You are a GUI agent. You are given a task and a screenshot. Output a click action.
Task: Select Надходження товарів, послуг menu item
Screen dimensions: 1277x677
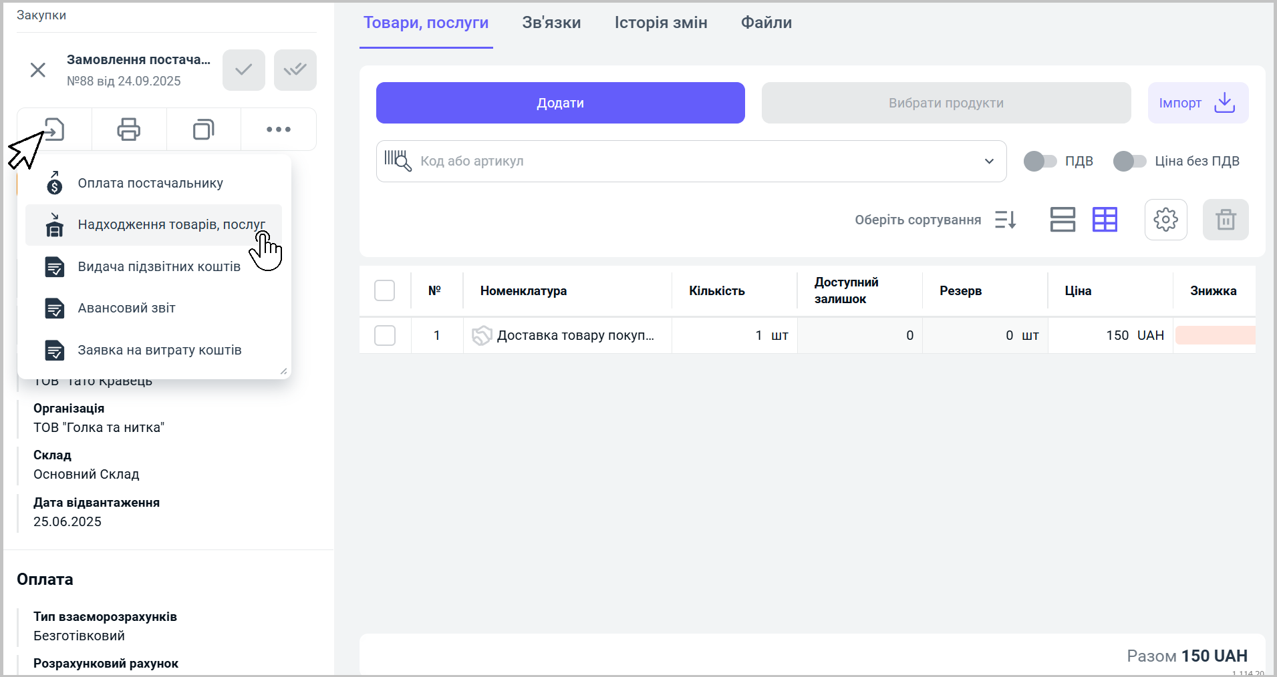coord(171,225)
